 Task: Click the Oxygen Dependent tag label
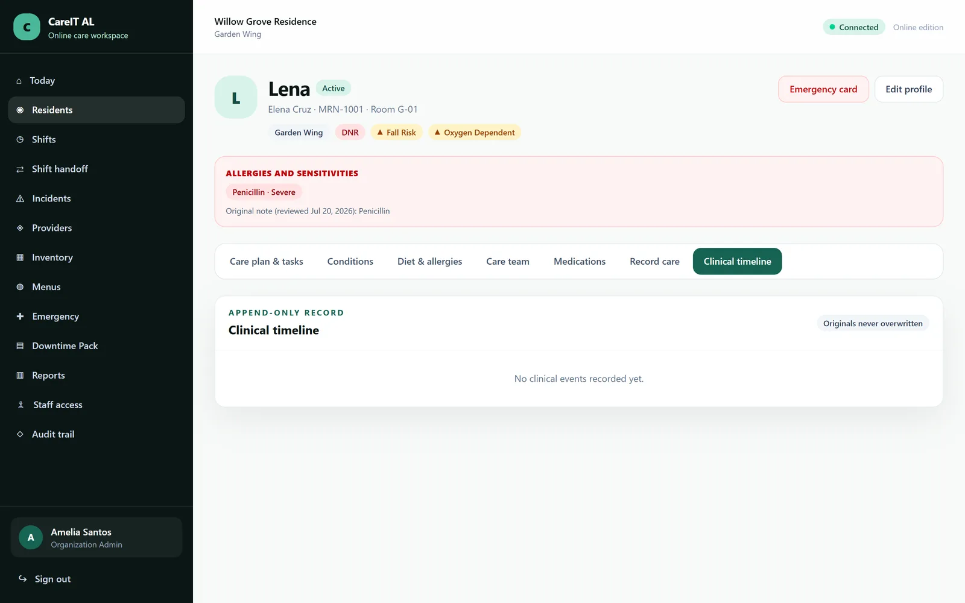click(x=479, y=132)
